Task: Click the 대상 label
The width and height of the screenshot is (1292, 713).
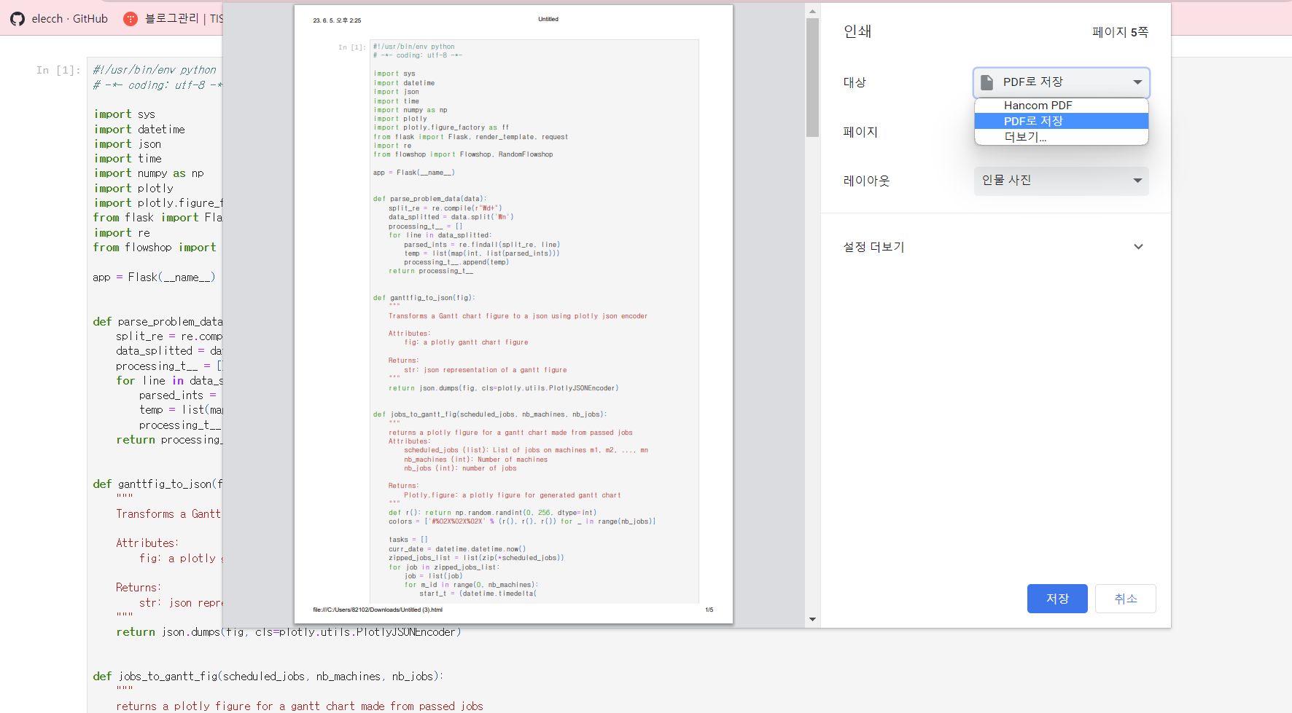Action: pyautogui.click(x=855, y=82)
